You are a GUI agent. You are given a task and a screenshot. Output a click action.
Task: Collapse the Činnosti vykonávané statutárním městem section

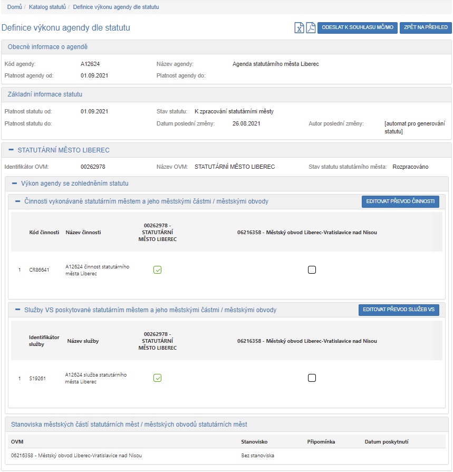coord(17,201)
